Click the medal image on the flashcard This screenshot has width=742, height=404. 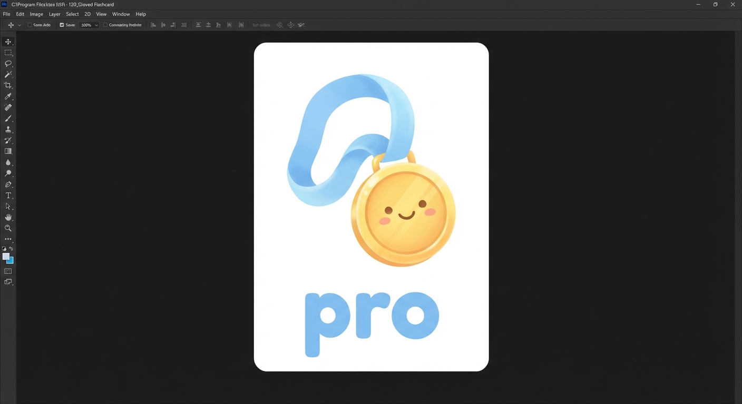pos(403,214)
